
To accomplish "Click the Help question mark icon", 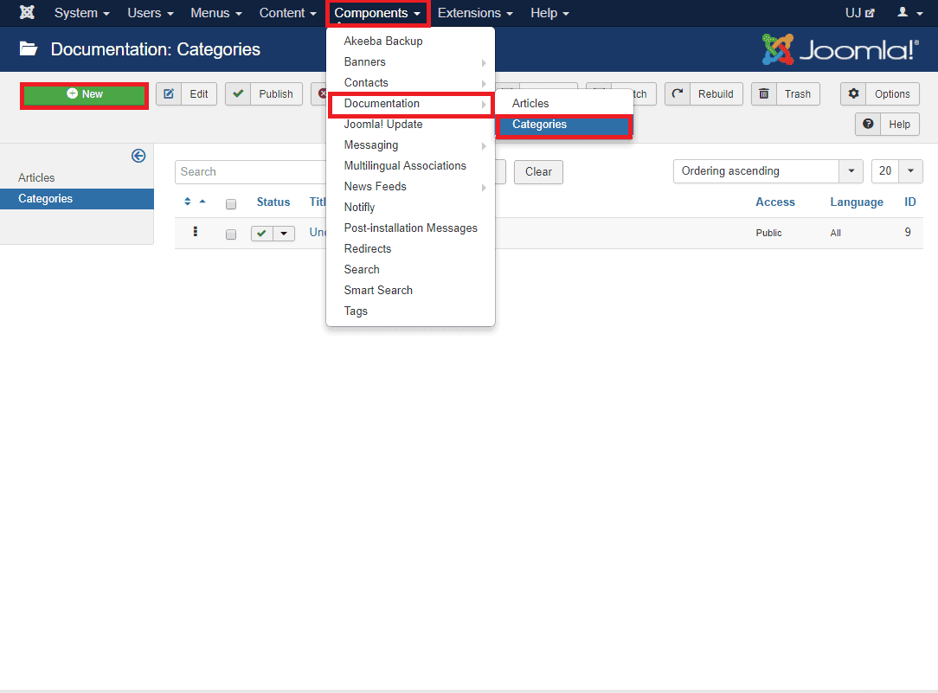I will (x=868, y=124).
